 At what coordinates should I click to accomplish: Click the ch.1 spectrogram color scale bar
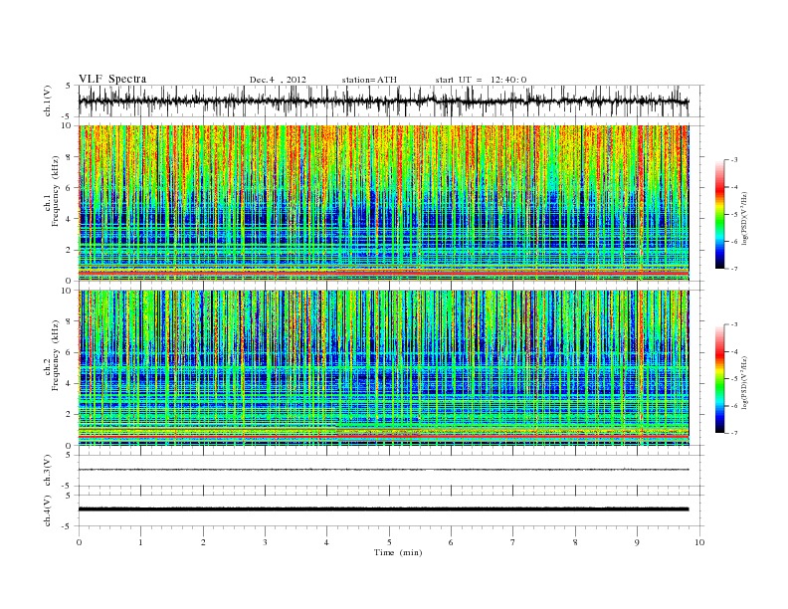720,215
